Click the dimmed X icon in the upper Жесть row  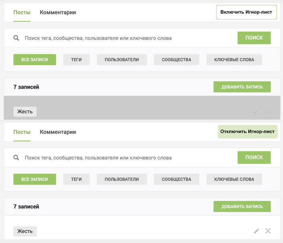(x=268, y=111)
